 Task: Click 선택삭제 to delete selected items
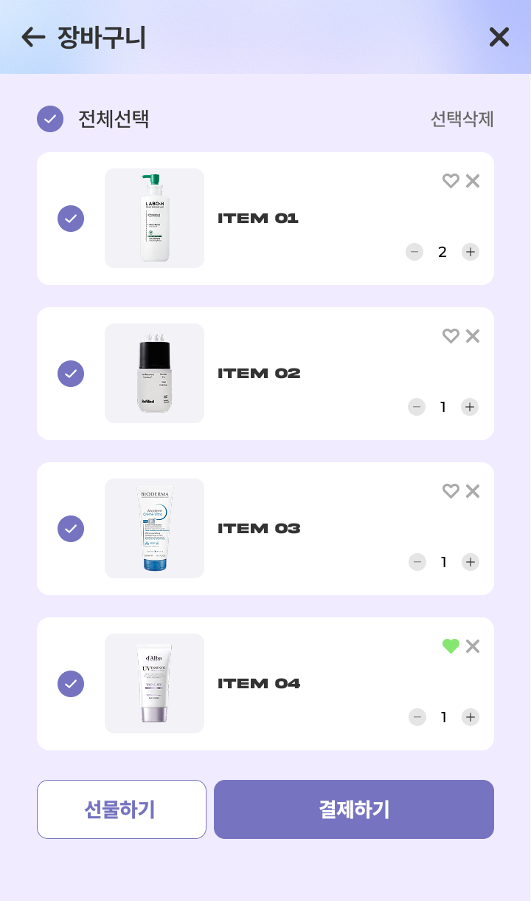click(462, 119)
